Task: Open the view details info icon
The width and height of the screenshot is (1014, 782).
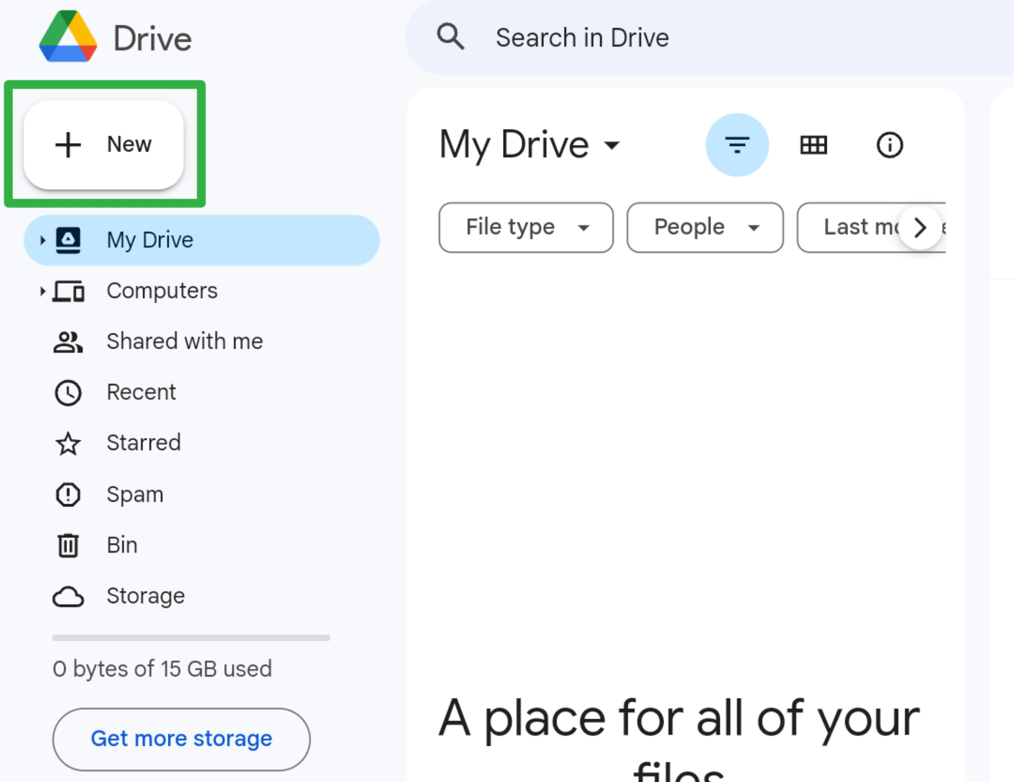Action: [890, 145]
